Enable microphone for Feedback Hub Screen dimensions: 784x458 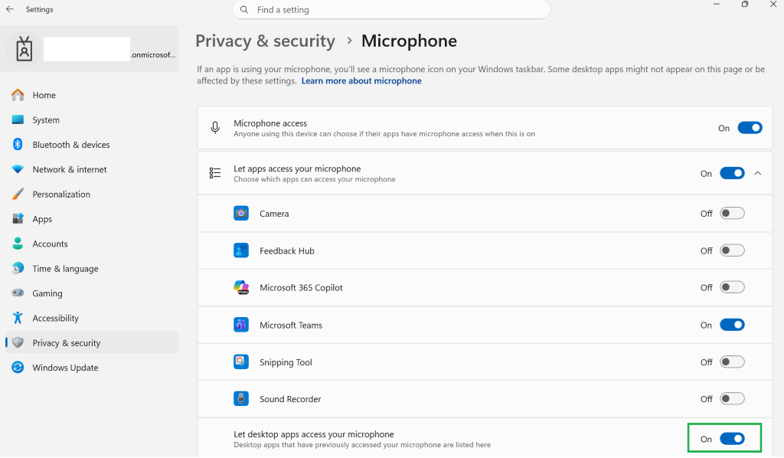click(732, 250)
